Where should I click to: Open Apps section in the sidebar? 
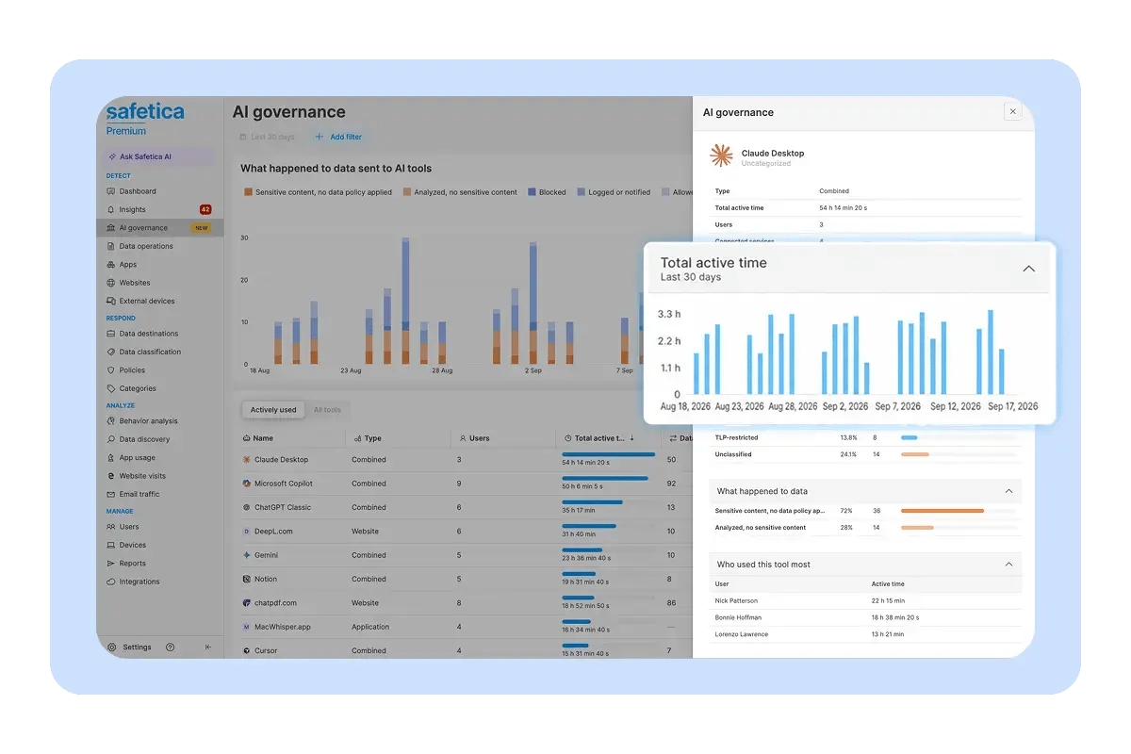[x=128, y=265]
